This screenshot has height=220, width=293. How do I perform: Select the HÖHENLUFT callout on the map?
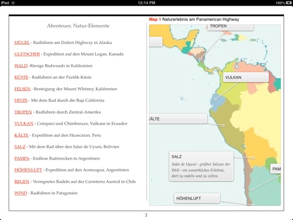[x=197, y=198]
